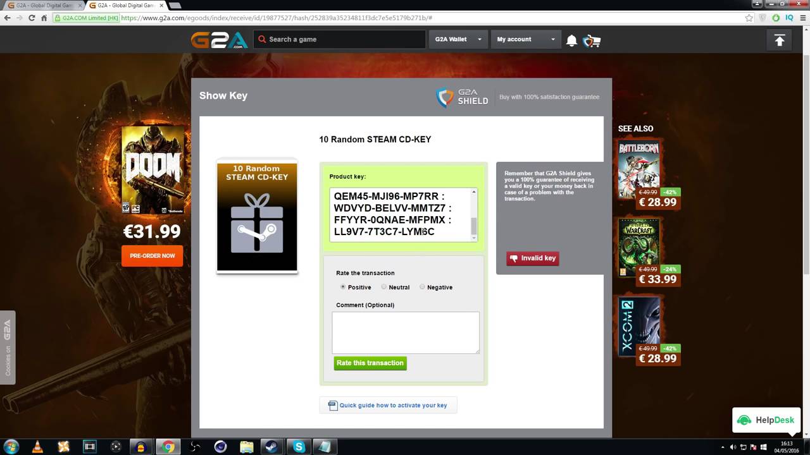Click the G2A.com logo
810x455 pixels.
coord(220,39)
